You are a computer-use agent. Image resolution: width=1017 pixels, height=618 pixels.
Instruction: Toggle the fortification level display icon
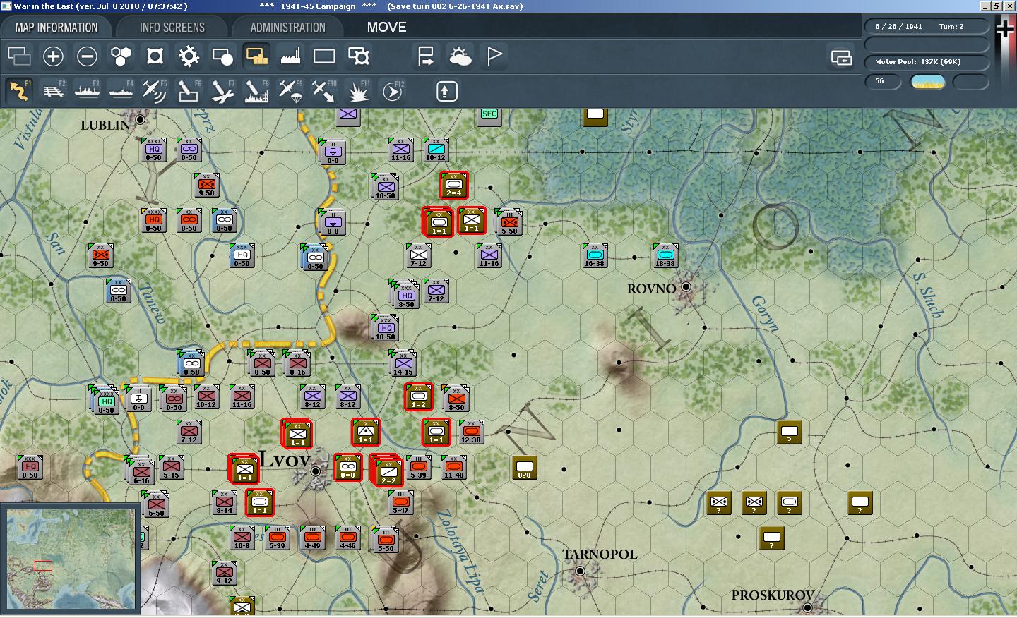(x=155, y=56)
